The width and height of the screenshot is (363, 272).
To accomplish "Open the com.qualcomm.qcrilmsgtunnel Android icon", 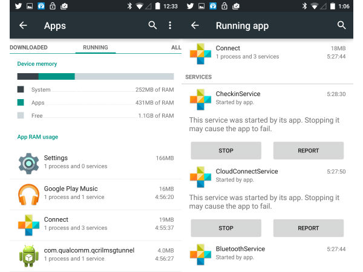I will coord(28,255).
